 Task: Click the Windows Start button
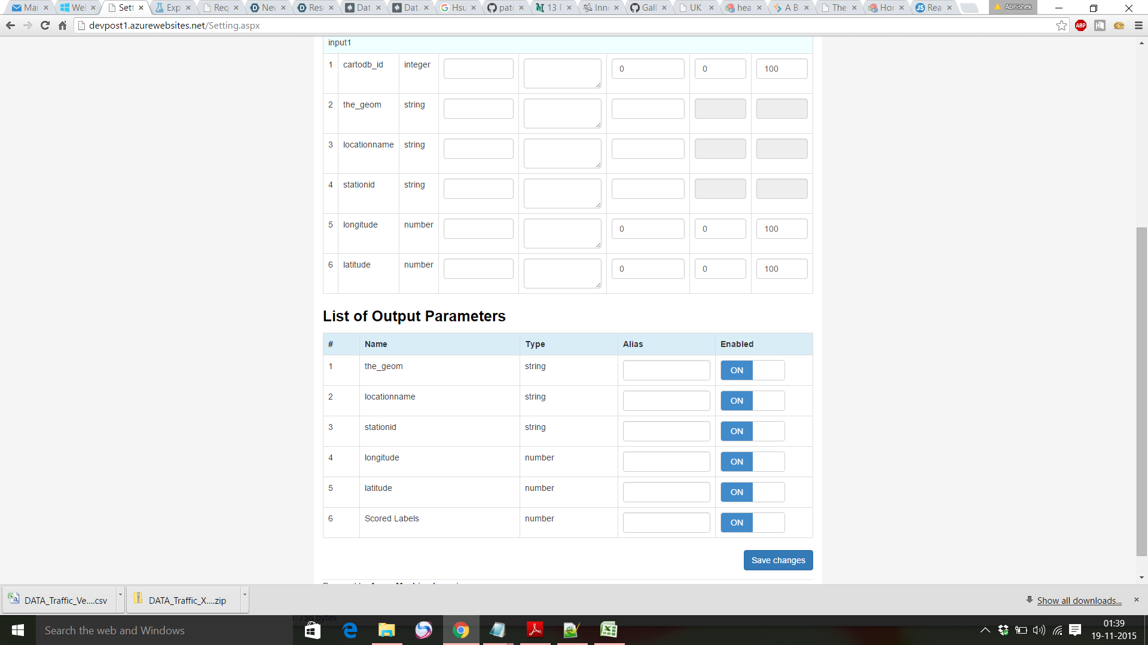(18, 630)
